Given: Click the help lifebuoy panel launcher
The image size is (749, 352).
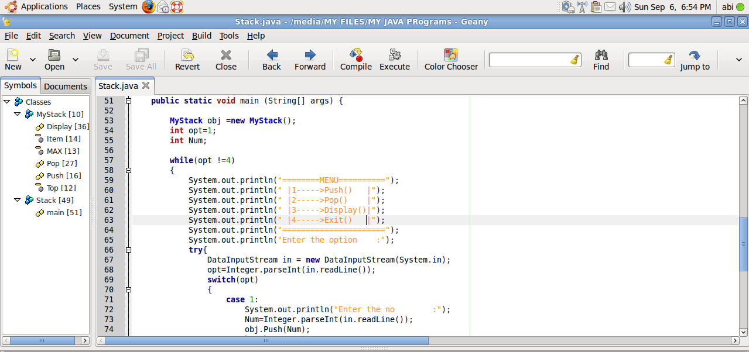Looking at the screenshot, I should pyautogui.click(x=177, y=7).
